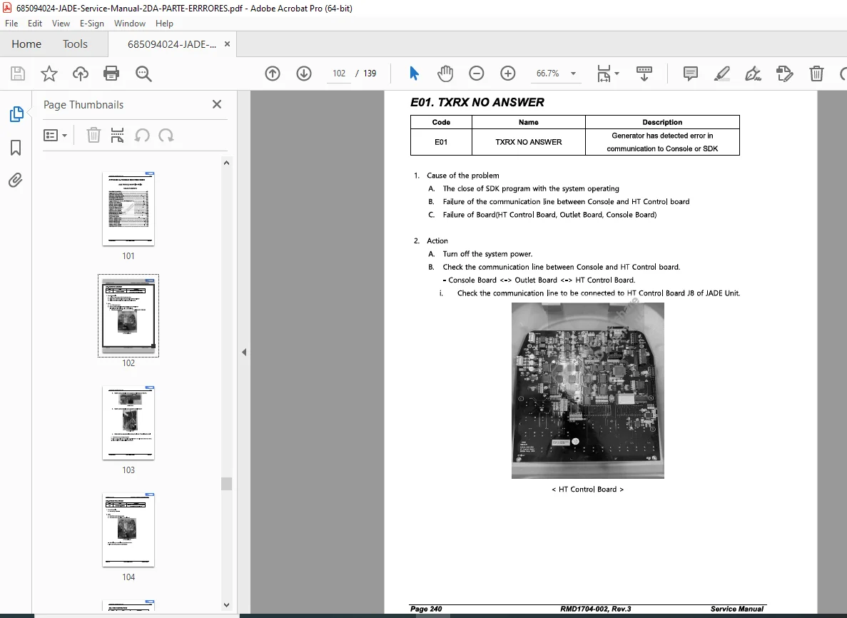Viewport: 847px width, 618px height.
Task: Click the Description table header cell
Action: (662, 122)
